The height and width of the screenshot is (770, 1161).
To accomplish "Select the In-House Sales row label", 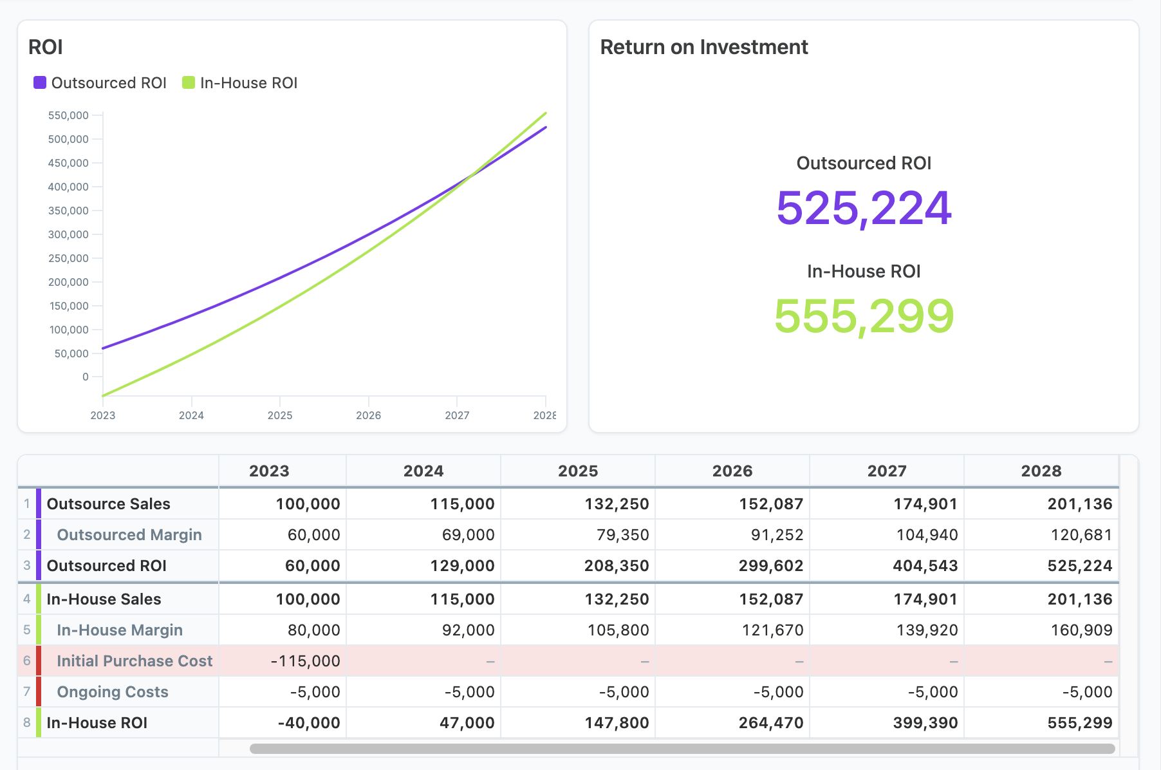I will pos(104,599).
